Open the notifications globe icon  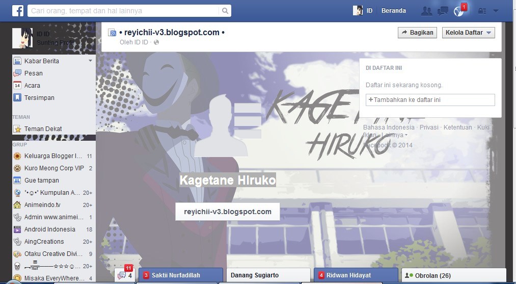(x=458, y=11)
